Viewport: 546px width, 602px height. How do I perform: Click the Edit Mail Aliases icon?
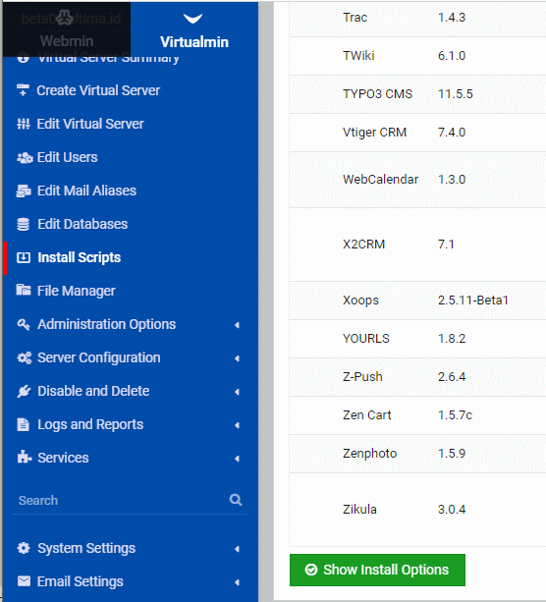pyautogui.click(x=24, y=191)
